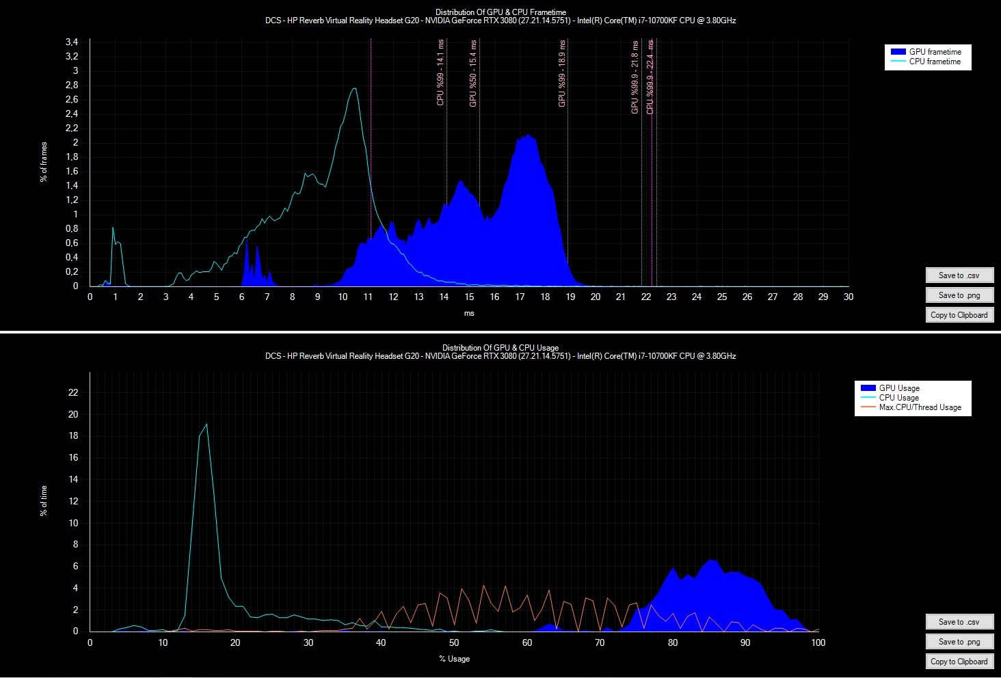Screen dimensions: 1001x678
Task: Copy frametime chart to clipboard
Action: pyautogui.click(x=959, y=315)
